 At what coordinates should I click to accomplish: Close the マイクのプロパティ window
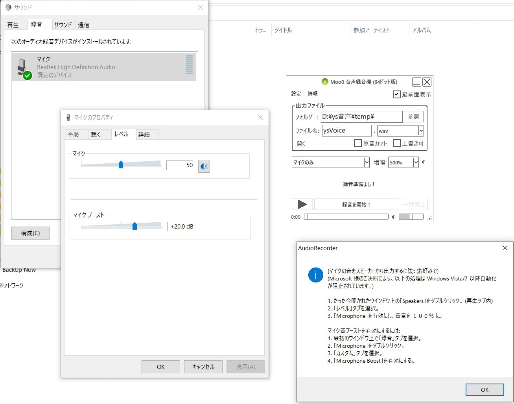tap(260, 117)
